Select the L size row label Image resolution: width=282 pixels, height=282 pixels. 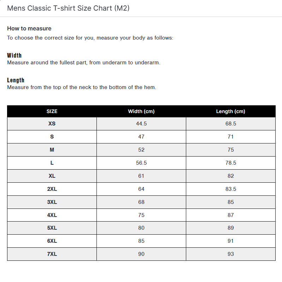[52, 163]
